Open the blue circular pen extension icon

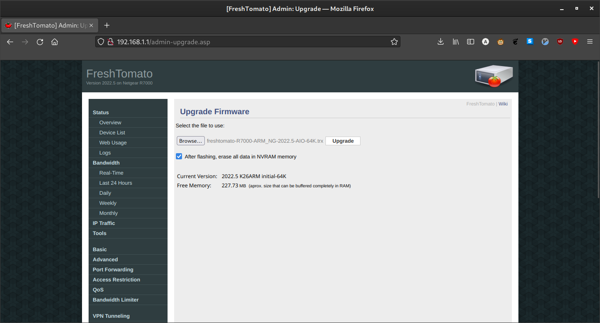545,42
